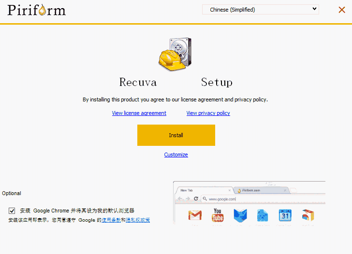Click the Chrome preview thumbnail address bar
This screenshot has width=352, height=254.
coord(263,199)
